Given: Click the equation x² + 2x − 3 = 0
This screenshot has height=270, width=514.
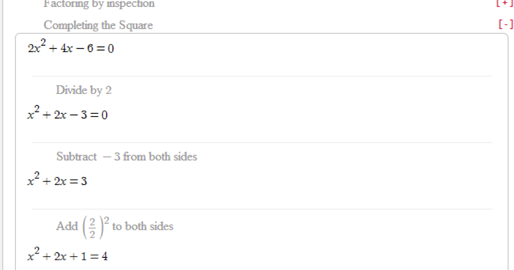Looking at the screenshot, I should coord(67,113).
